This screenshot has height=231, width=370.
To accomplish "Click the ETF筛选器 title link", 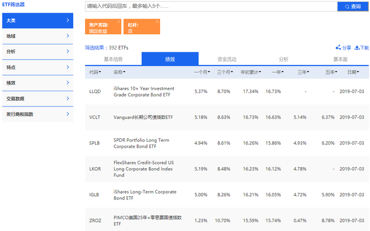I will coord(13,4).
